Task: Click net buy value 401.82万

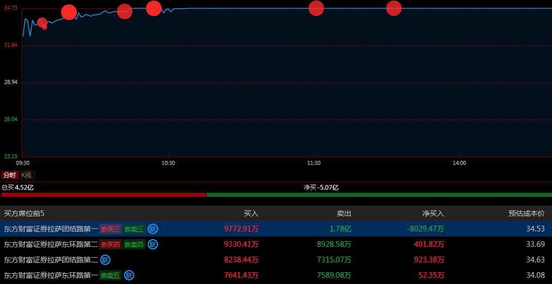Action: (429, 245)
